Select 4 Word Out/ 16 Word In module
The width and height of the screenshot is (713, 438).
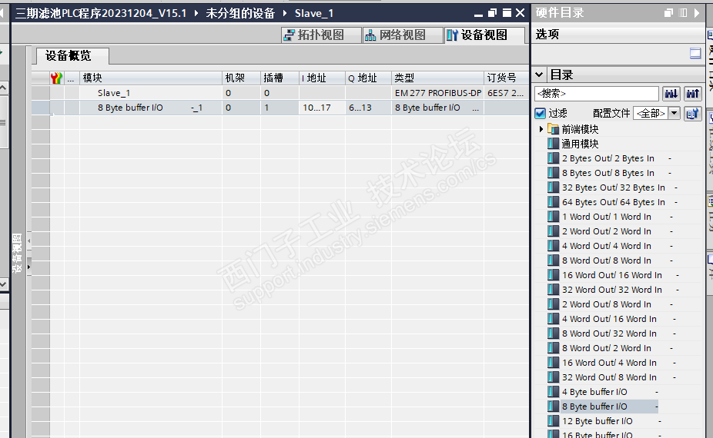pyautogui.click(x=609, y=319)
